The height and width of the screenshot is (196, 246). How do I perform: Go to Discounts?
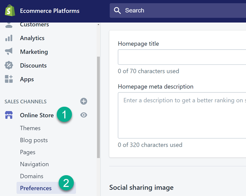pyautogui.click(x=33, y=65)
